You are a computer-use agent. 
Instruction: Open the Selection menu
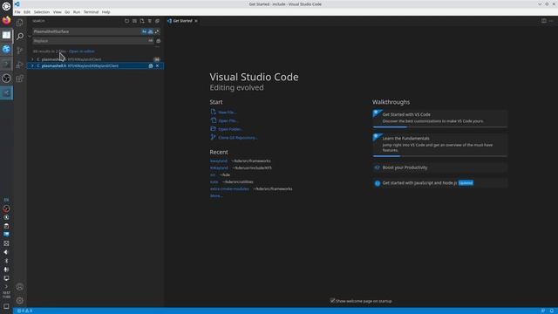coord(42,12)
